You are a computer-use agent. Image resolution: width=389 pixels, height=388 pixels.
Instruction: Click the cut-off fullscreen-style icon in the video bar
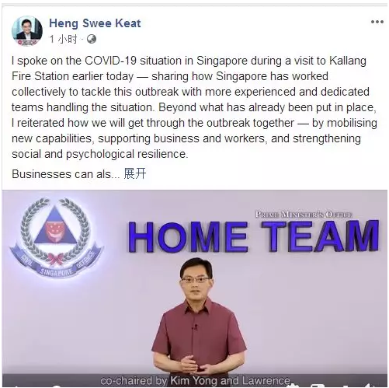(x=318, y=386)
